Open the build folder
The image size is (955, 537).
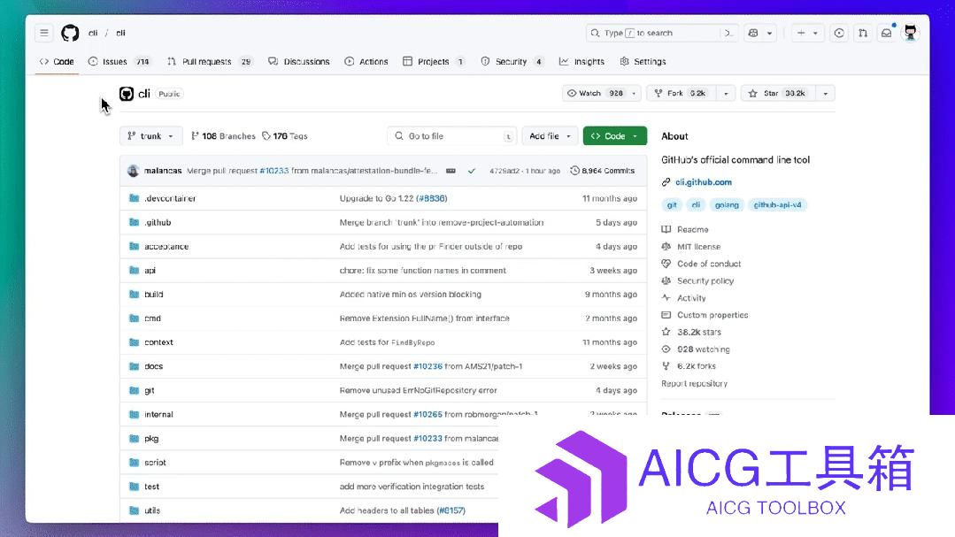click(x=153, y=294)
